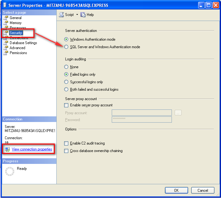Click the connection properties computer icon
Screen dimensions: 221x198
click(7, 149)
